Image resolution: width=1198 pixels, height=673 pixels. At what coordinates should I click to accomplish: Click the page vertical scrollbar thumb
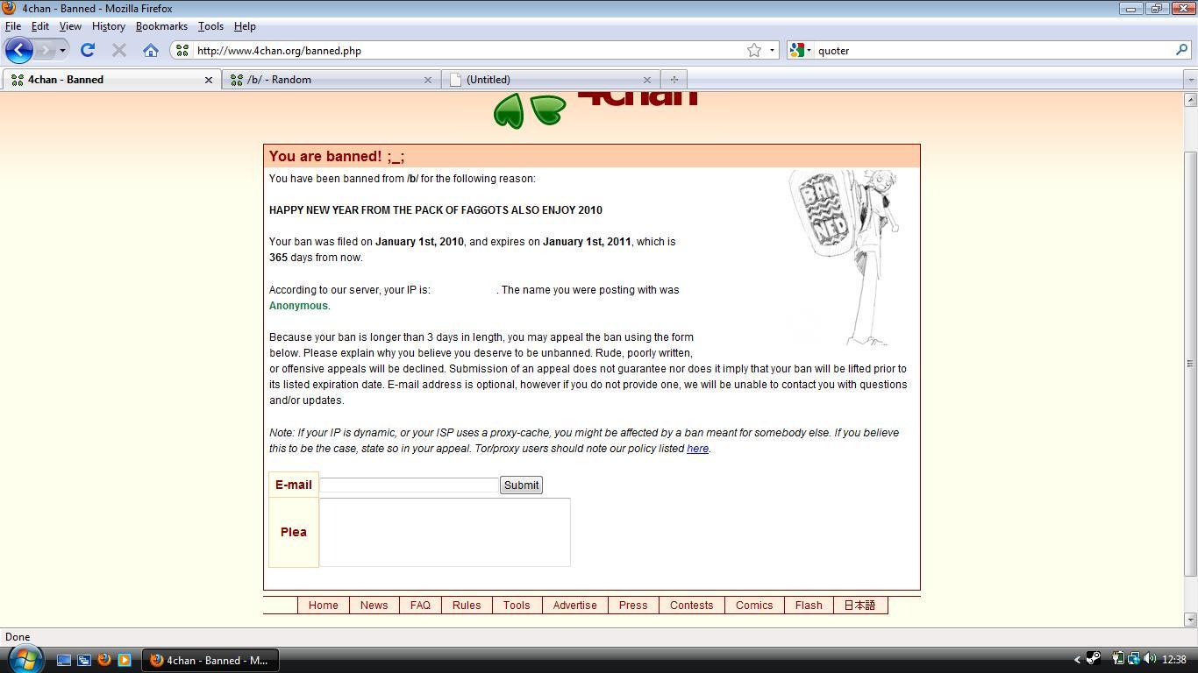(x=1190, y=364)
